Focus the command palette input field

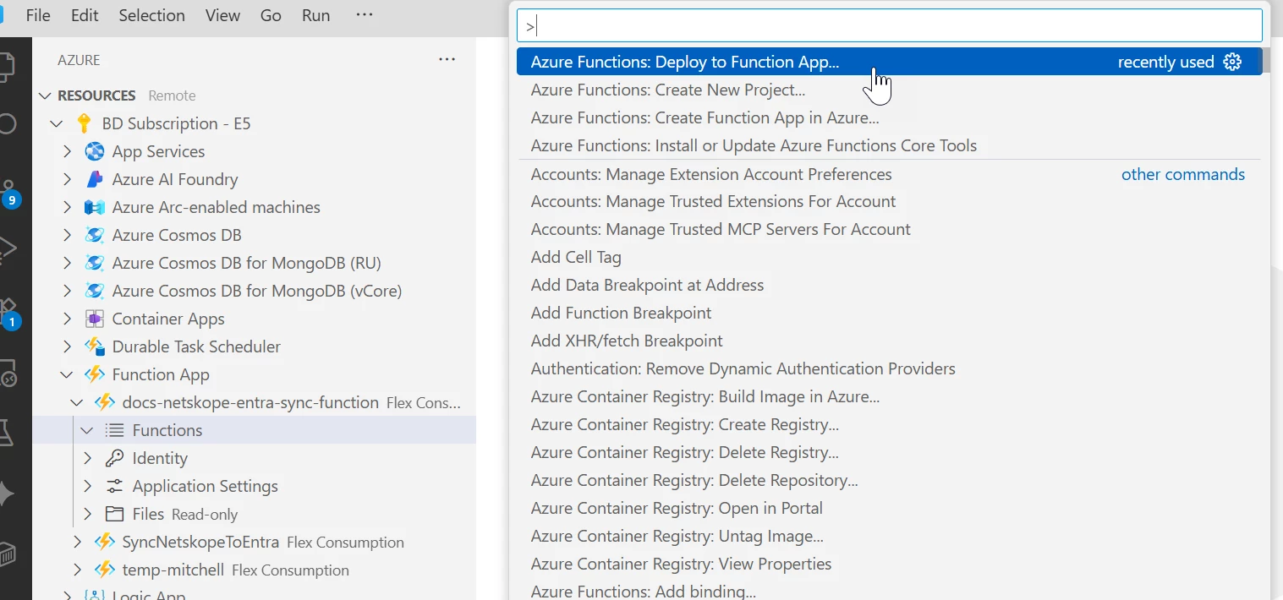pos(890,25)
